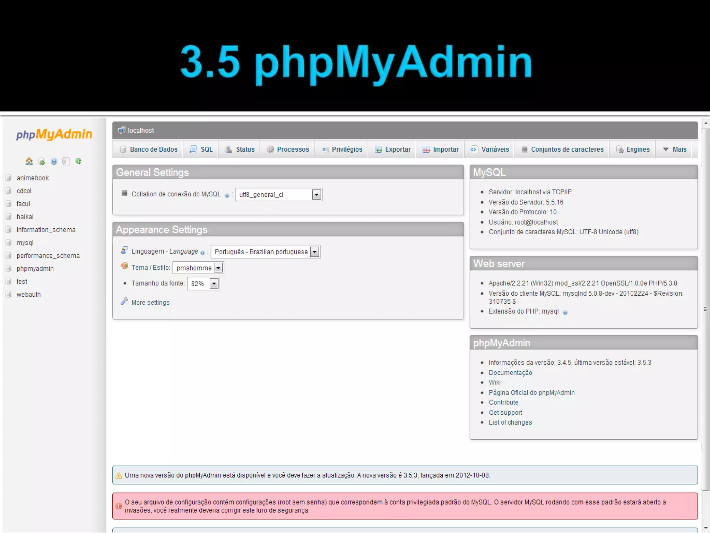Open the pmahomme theme dropdown

(198, 268)
